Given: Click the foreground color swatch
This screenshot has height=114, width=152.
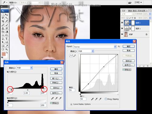Looking at the screenshot, I should 4,54.
